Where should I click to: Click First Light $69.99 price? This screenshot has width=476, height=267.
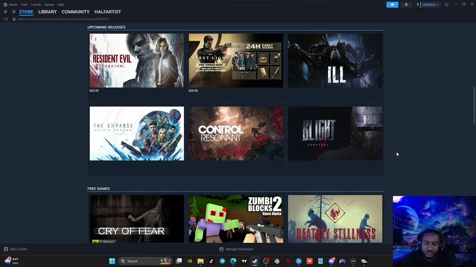(x=193, y=90)
